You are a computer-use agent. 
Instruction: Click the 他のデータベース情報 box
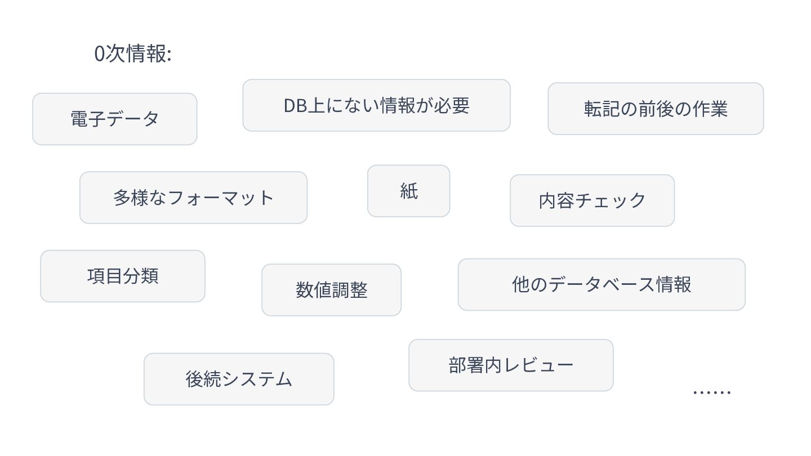point(601,284)
